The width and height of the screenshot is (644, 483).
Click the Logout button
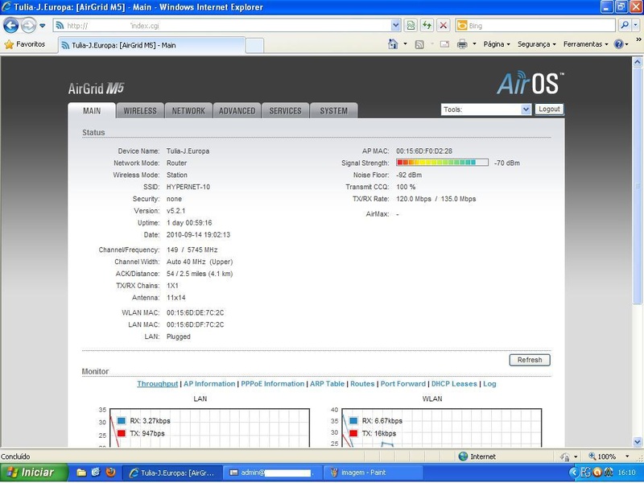tap(549, 109)
